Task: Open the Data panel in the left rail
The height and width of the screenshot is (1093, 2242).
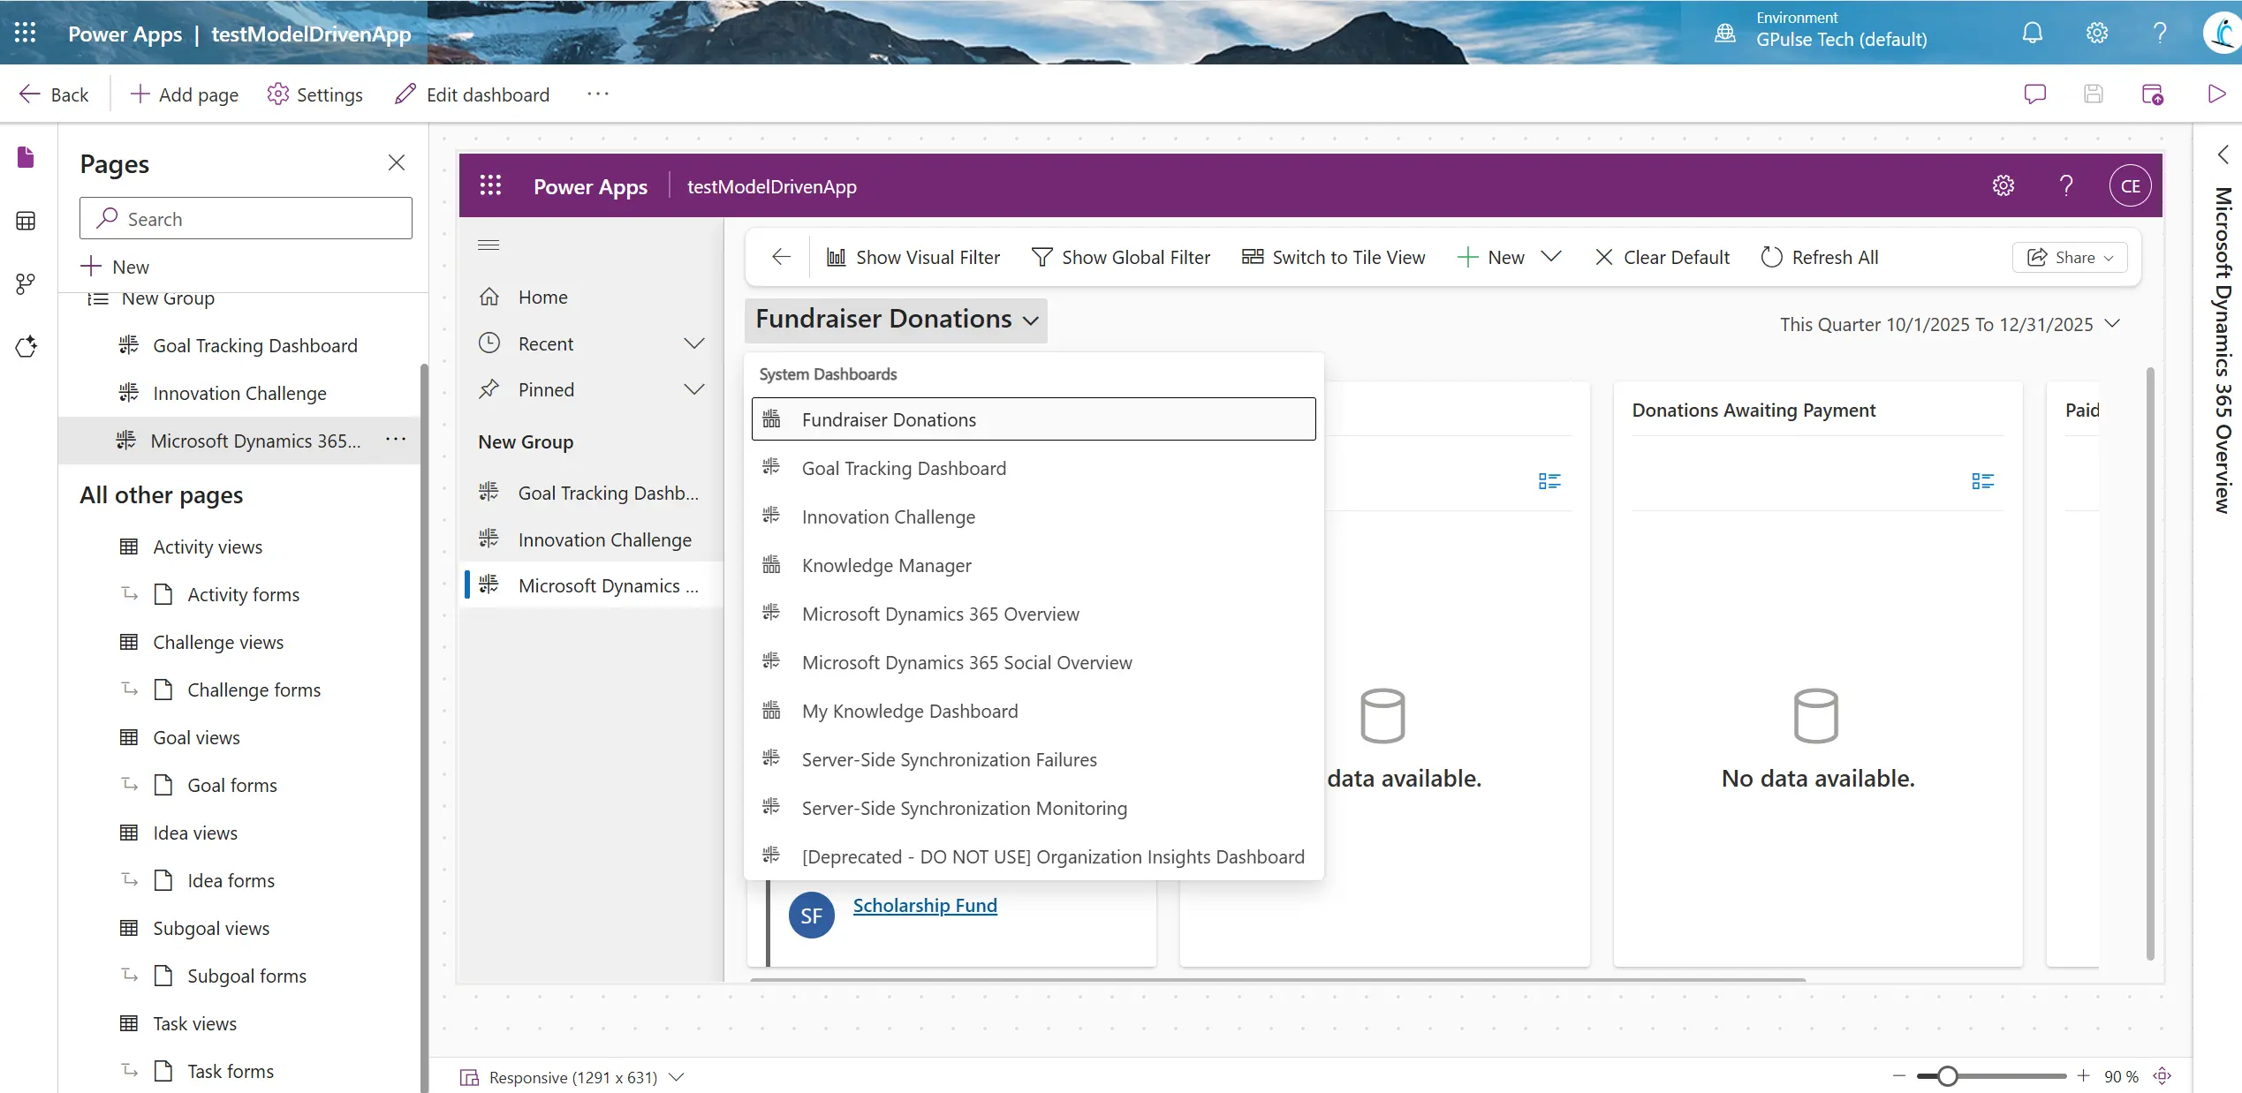Action: pyautogui.click(x=25, y=221)
